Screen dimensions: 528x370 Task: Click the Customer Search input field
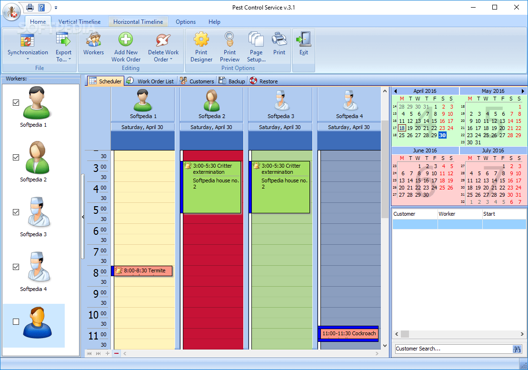[453, 349]
